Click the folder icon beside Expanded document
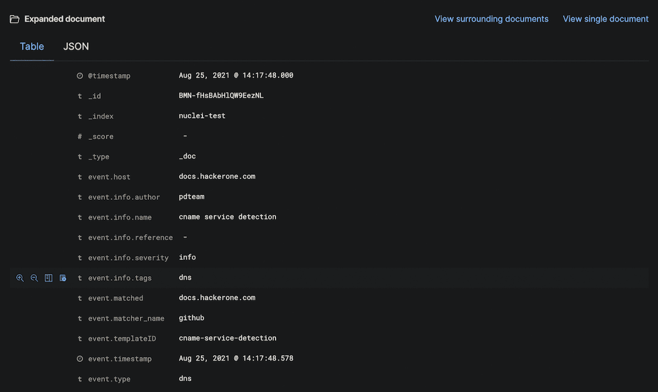This screenshot has width=658, height=392. tap(14, 19)
